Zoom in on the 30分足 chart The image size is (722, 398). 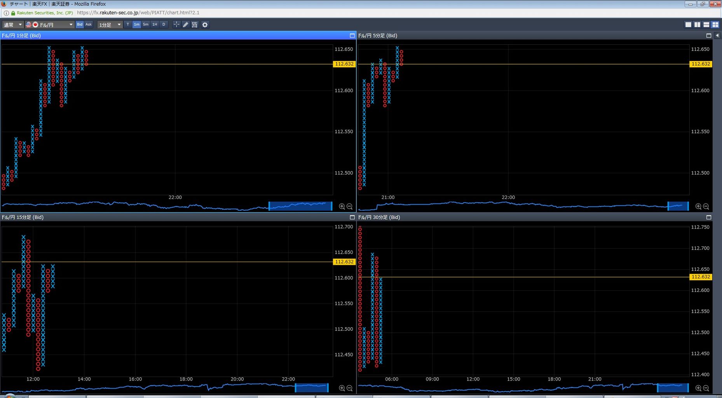[698, 388]
